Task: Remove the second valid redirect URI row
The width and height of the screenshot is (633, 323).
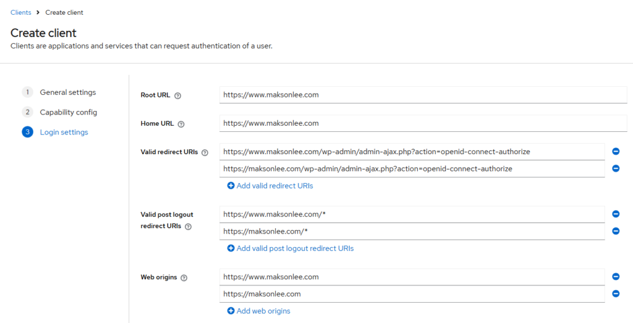Action: 616,168
